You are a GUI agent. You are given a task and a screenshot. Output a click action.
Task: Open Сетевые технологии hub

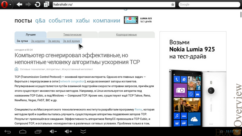[32, 69]
